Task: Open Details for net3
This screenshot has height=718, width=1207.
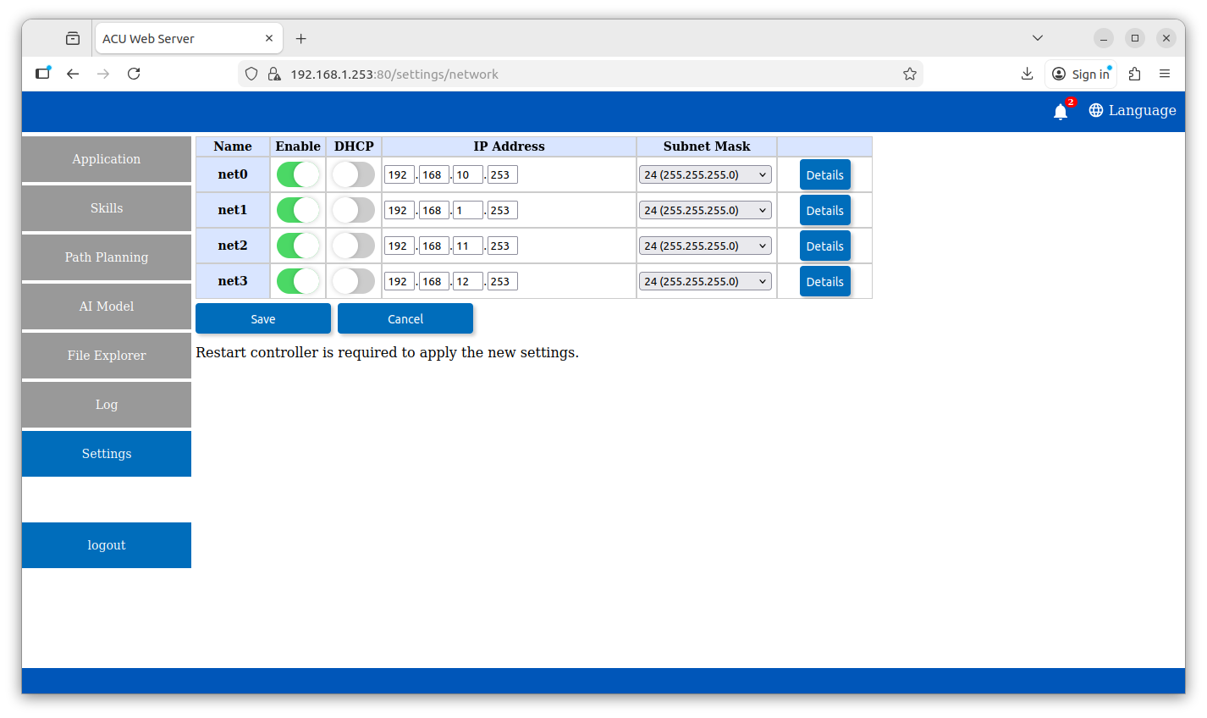Action: [825, 281]
